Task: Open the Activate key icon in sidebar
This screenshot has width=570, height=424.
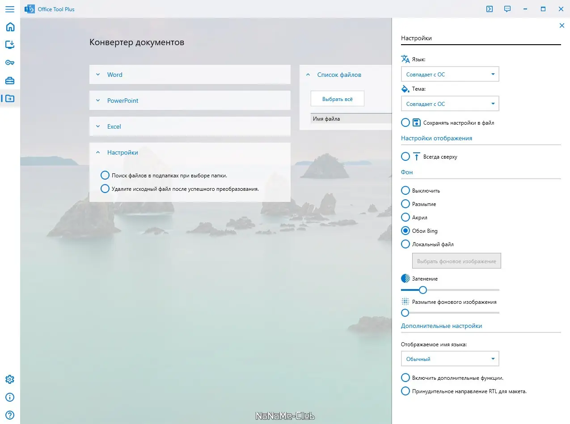Action: click(10, 63)
